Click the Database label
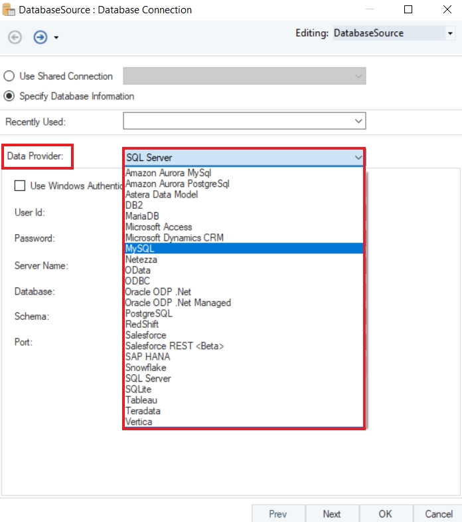 pos(35,292)
